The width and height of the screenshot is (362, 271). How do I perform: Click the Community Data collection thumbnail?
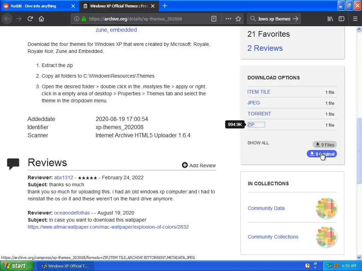(326, 208)
